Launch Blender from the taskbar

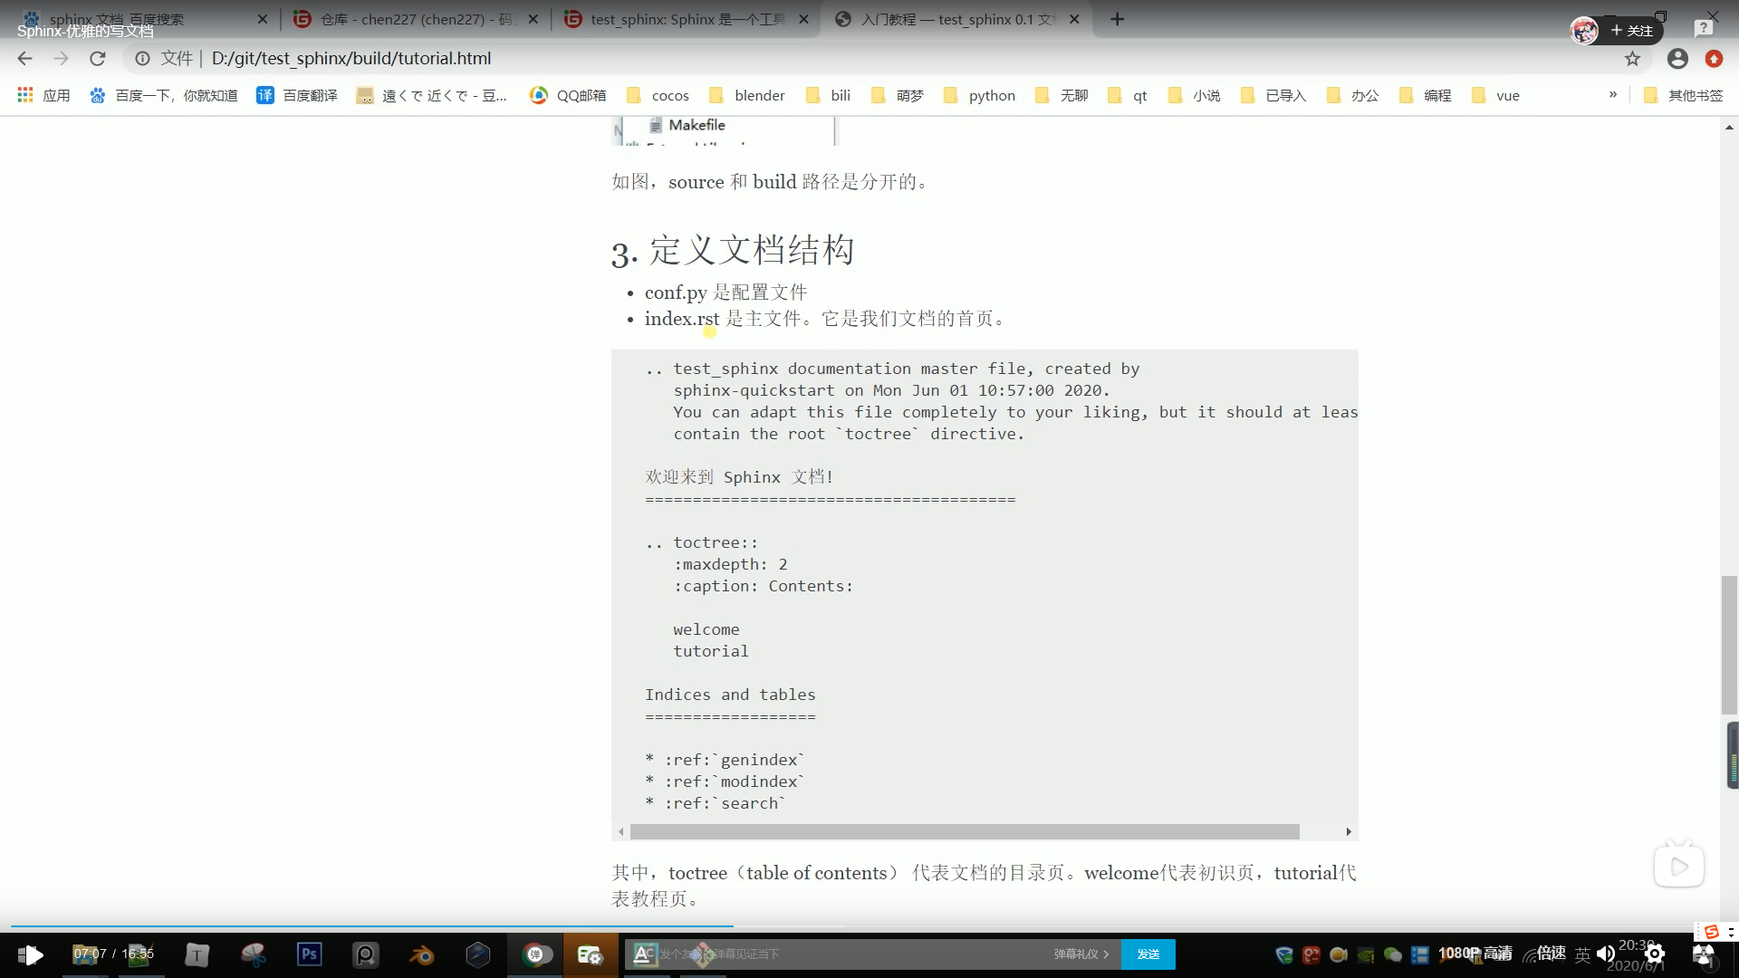tap(422, 954)
